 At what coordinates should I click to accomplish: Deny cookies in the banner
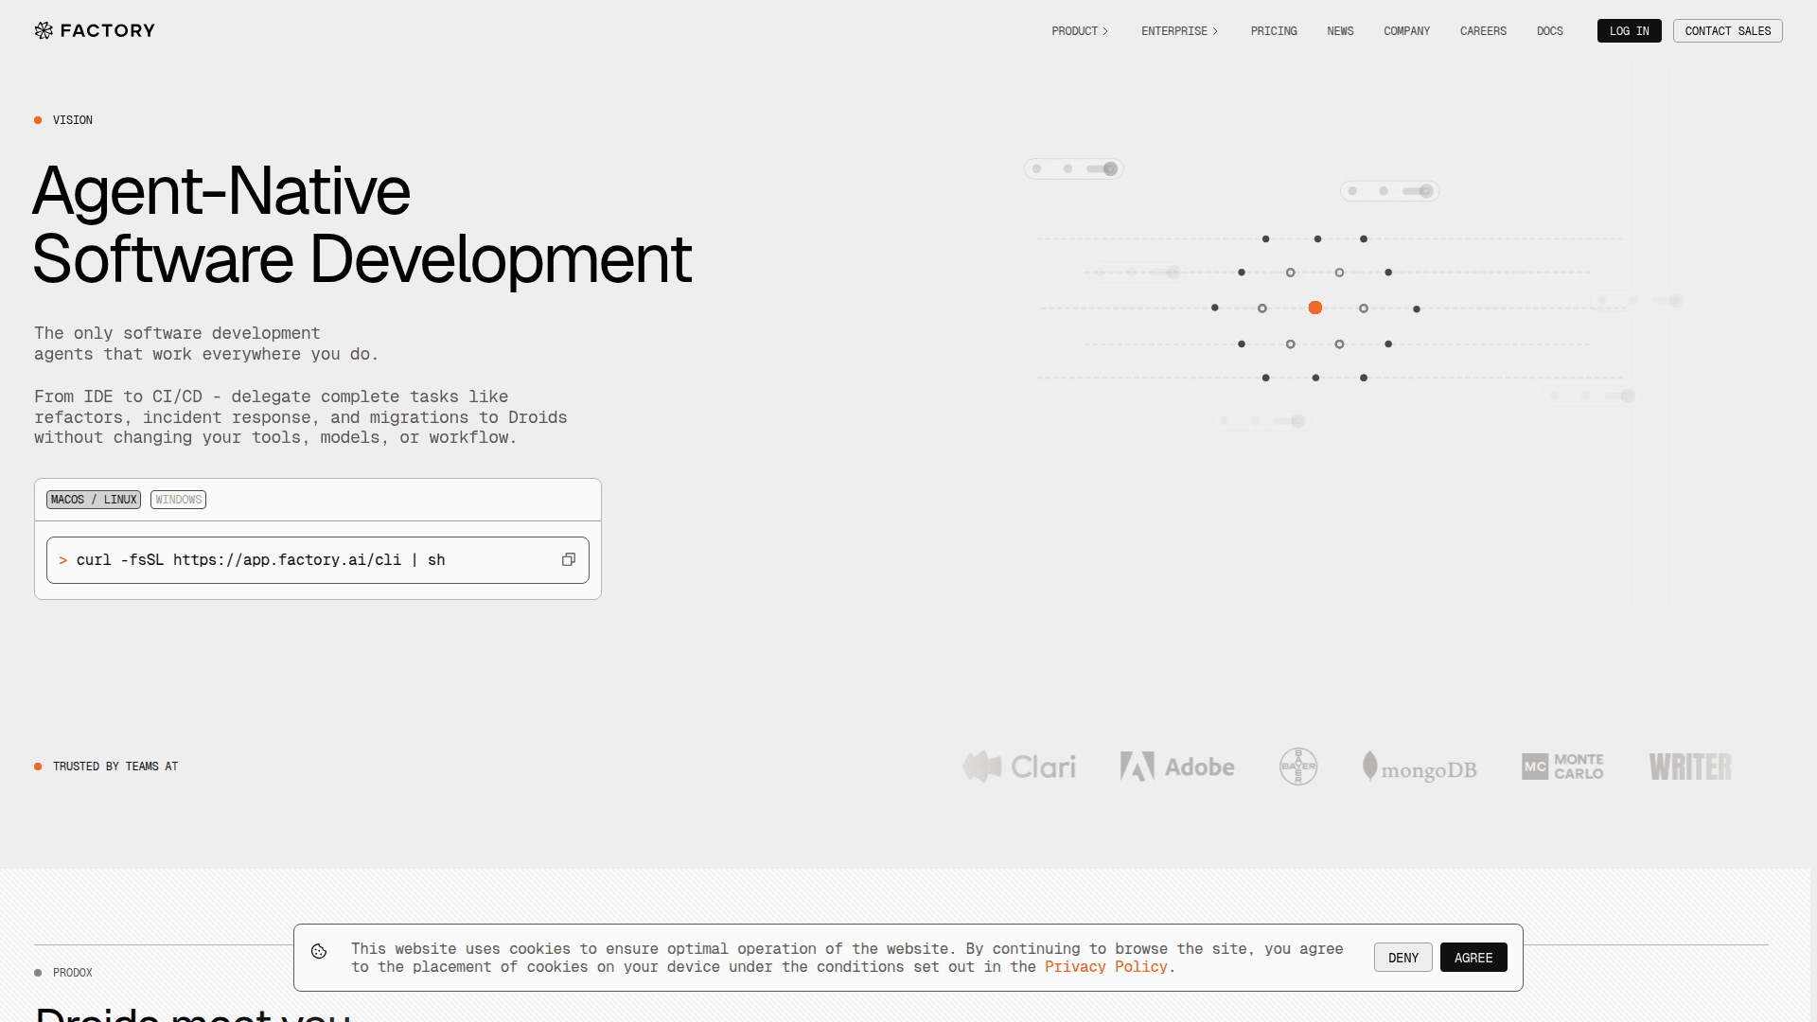click(1402, 958)
